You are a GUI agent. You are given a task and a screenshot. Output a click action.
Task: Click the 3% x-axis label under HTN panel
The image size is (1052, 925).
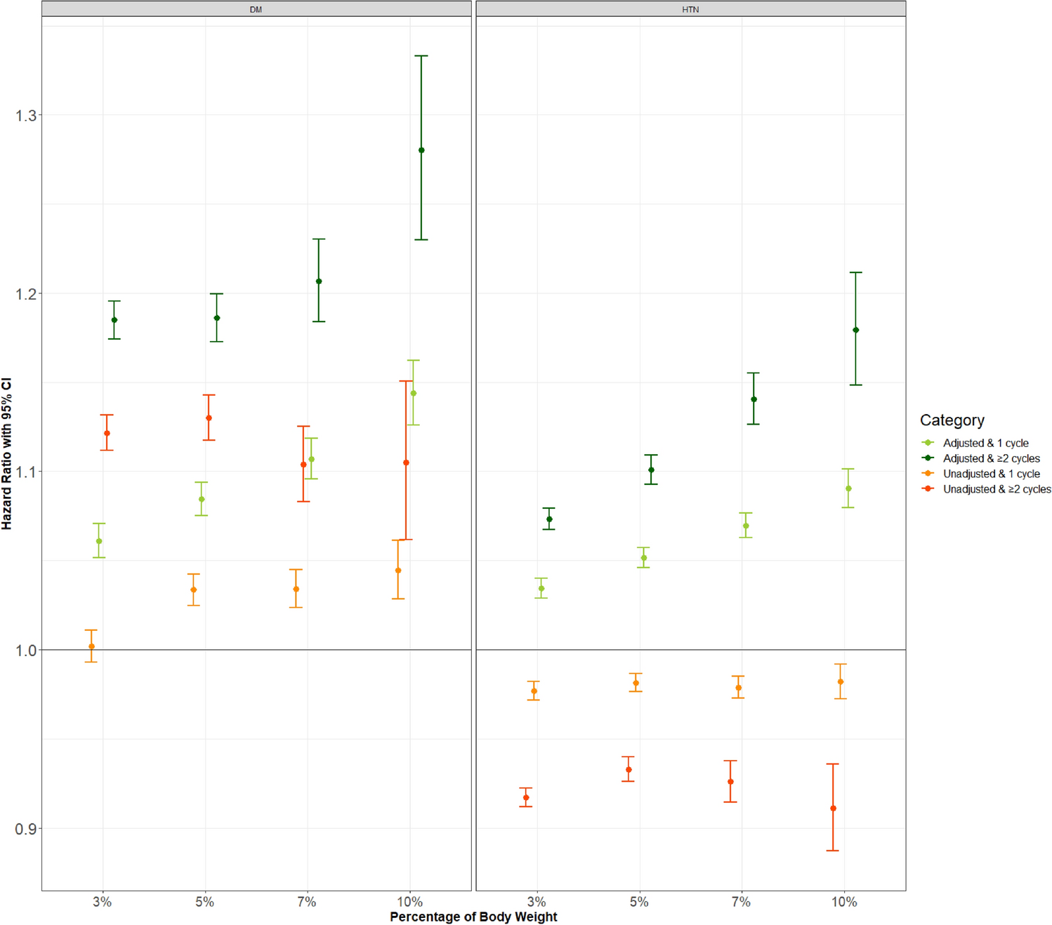(537, 902)
